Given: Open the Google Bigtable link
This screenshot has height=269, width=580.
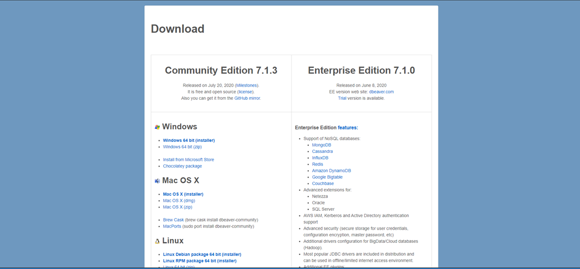Looking at the screenshot, I should (x=327, y=177).
